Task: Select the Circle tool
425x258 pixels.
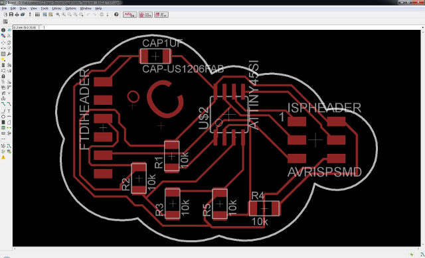Action: 3,117
